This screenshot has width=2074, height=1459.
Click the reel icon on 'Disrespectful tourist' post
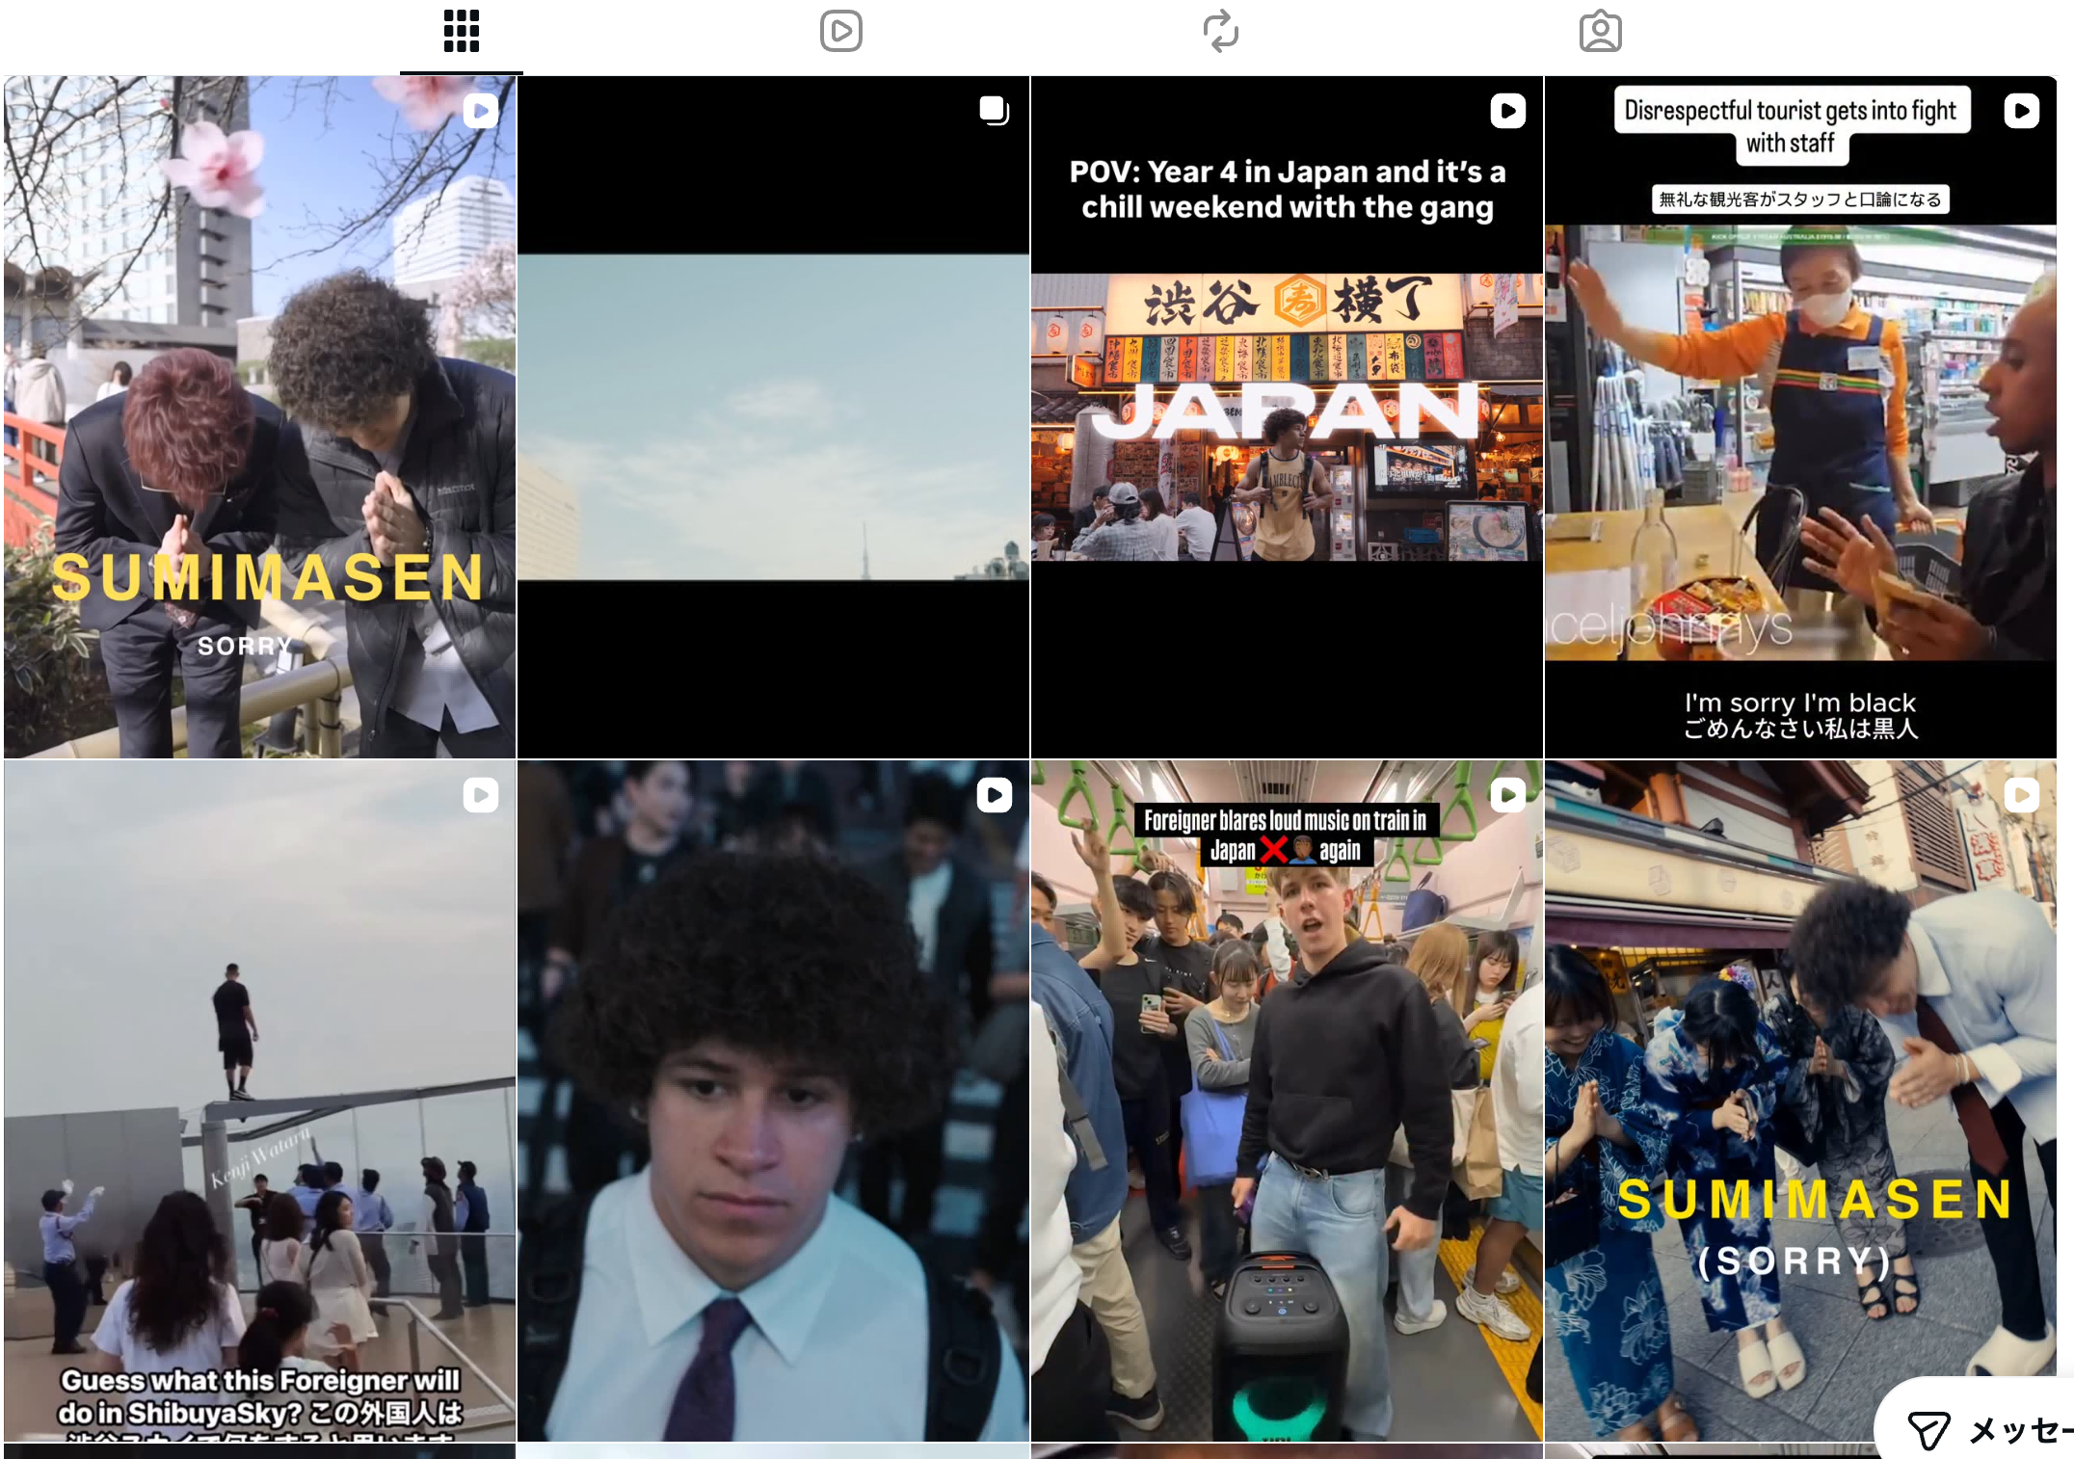coord(2022,111)
